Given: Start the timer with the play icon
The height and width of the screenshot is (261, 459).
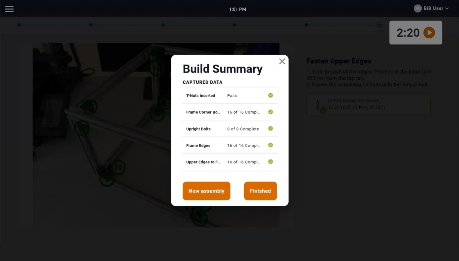Looking at the screenshot, I should click(x=429, y=32).
